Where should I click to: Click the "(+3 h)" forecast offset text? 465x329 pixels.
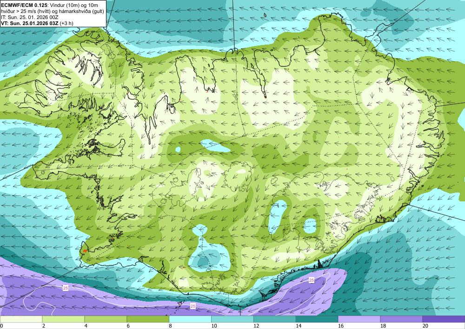point(66,23)
